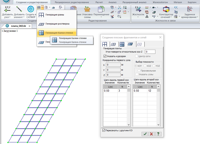Viewport: 200px width, 144px height.
Task: Select Генерация балки-стенки menu item
Action: point(57,33)
